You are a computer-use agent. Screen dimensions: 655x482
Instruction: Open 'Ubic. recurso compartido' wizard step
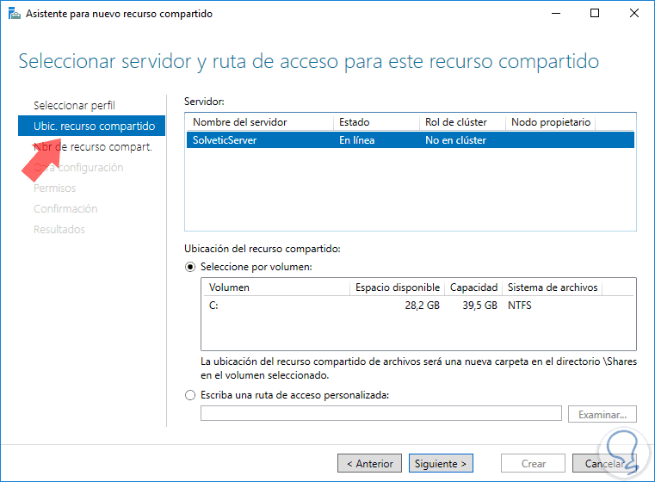(91, 126)
